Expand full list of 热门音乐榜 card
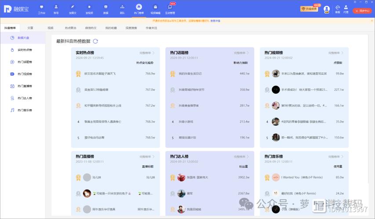This screenshot has width=375, height=219. [336, 156]
